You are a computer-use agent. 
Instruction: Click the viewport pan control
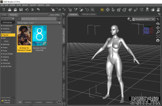pyautogui.click(x=158, y=28)
